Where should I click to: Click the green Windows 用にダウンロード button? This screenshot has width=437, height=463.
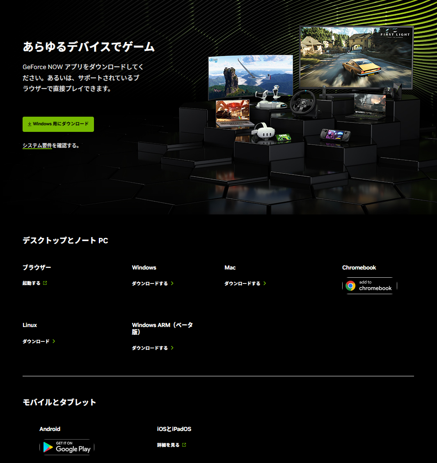[x=58, y=124]
